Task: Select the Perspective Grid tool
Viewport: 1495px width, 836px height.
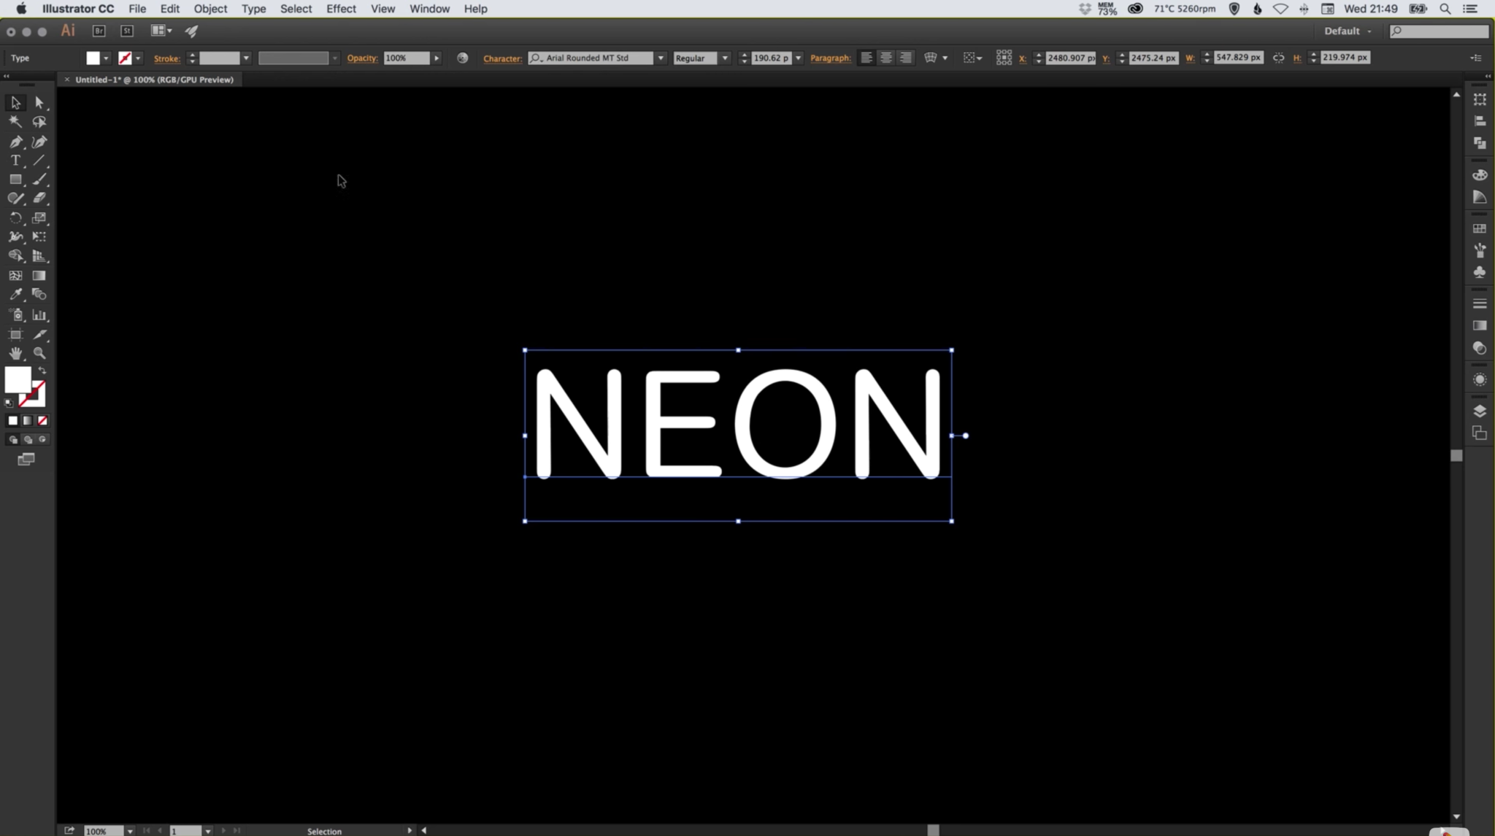Action: tap(39, 256)
